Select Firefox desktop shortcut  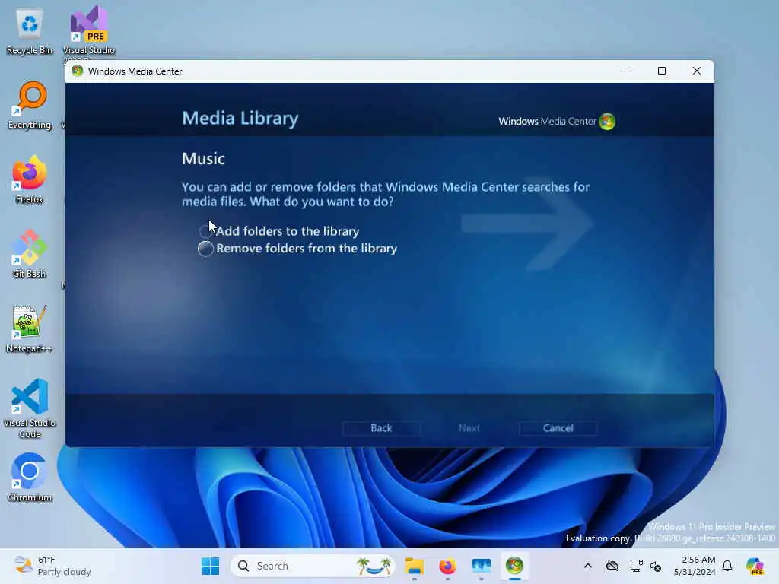coord(30,180)
